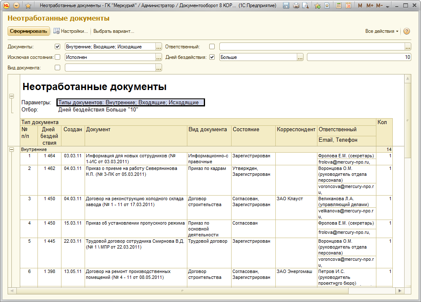Collapse the report header group expander
Image resolution: width=421 pixels, height=302 pixels.
[11, 96]
